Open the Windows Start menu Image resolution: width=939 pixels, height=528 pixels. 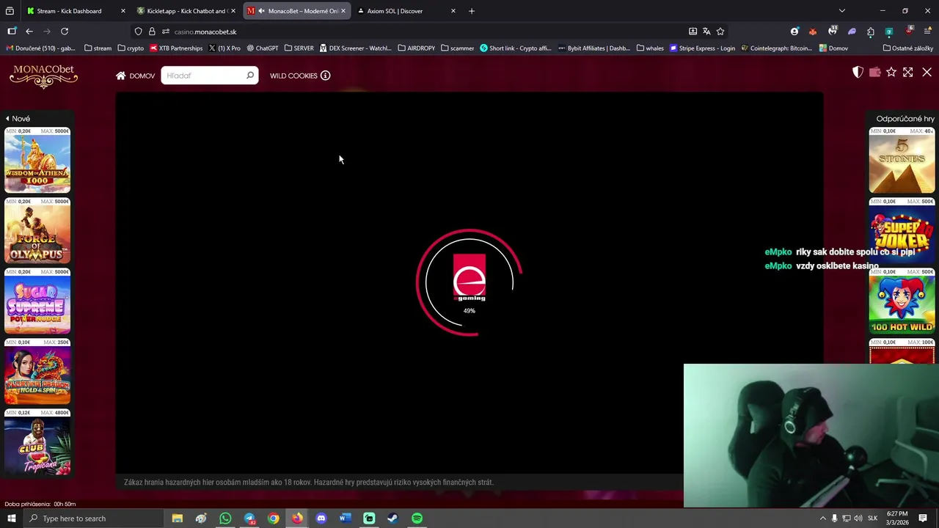click(11, 518)
